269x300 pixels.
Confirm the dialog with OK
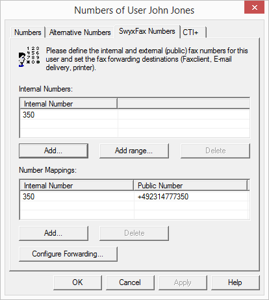77,282
